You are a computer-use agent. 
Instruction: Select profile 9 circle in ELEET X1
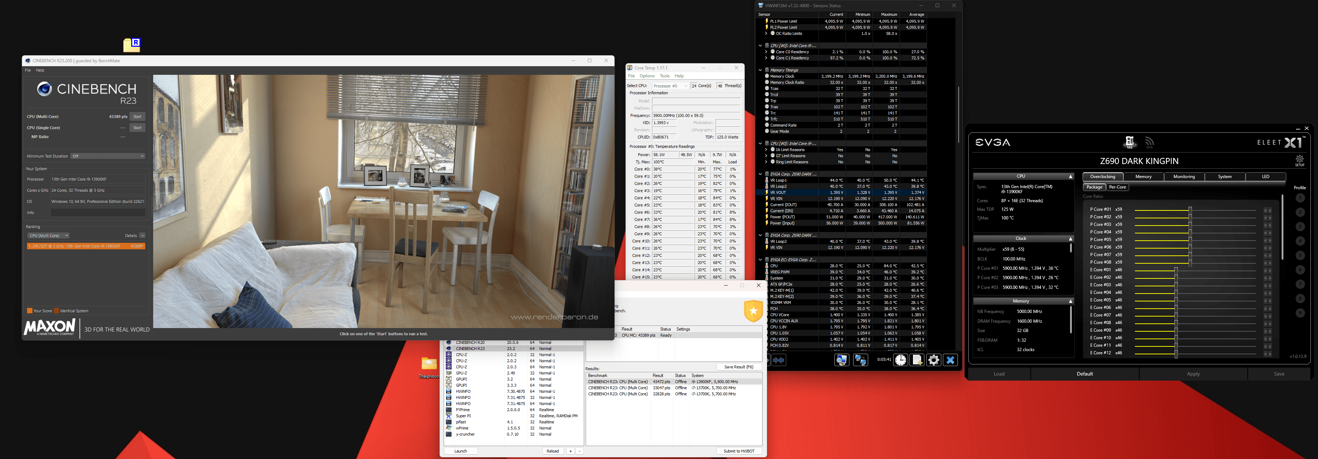(1300, 313)
